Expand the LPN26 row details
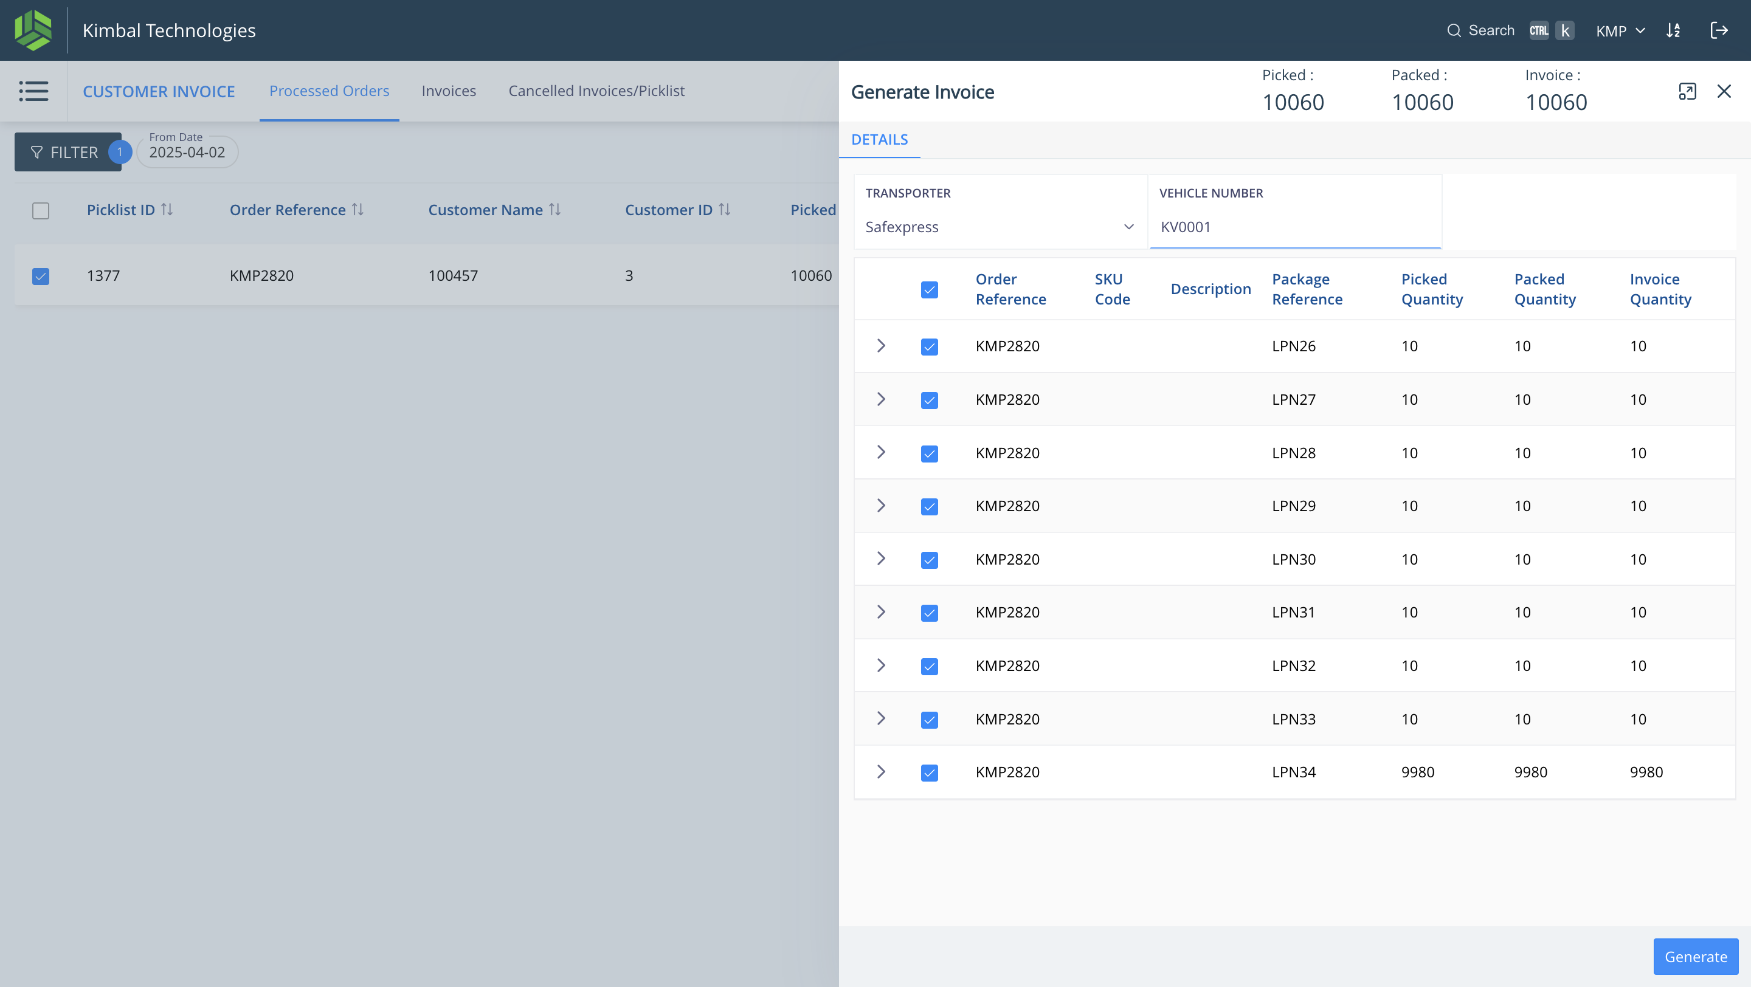This screenshot has width=1751, height=987. 881,345
